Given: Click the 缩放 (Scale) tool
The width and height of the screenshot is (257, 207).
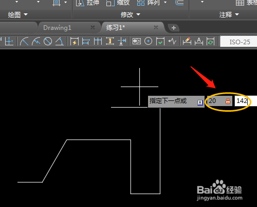Looking at the screenshot, I should (x=118, y=3).
